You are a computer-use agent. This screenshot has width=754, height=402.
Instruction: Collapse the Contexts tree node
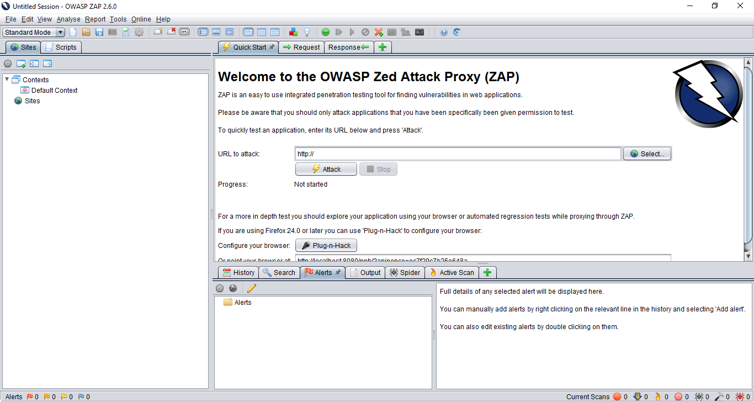tap(7, 80)
